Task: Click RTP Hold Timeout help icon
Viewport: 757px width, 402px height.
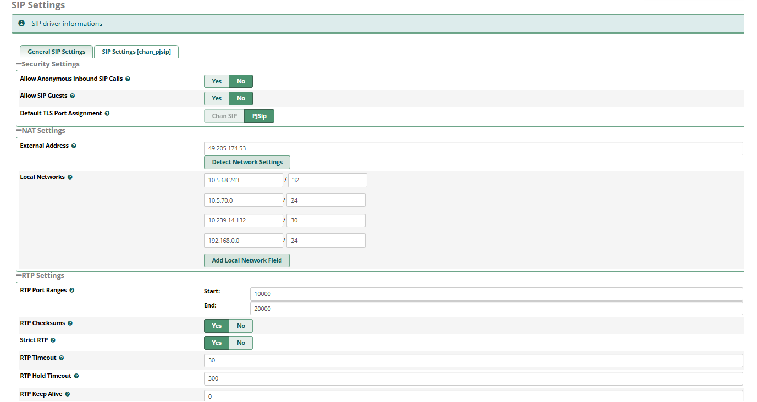Action: pos(76,376)
